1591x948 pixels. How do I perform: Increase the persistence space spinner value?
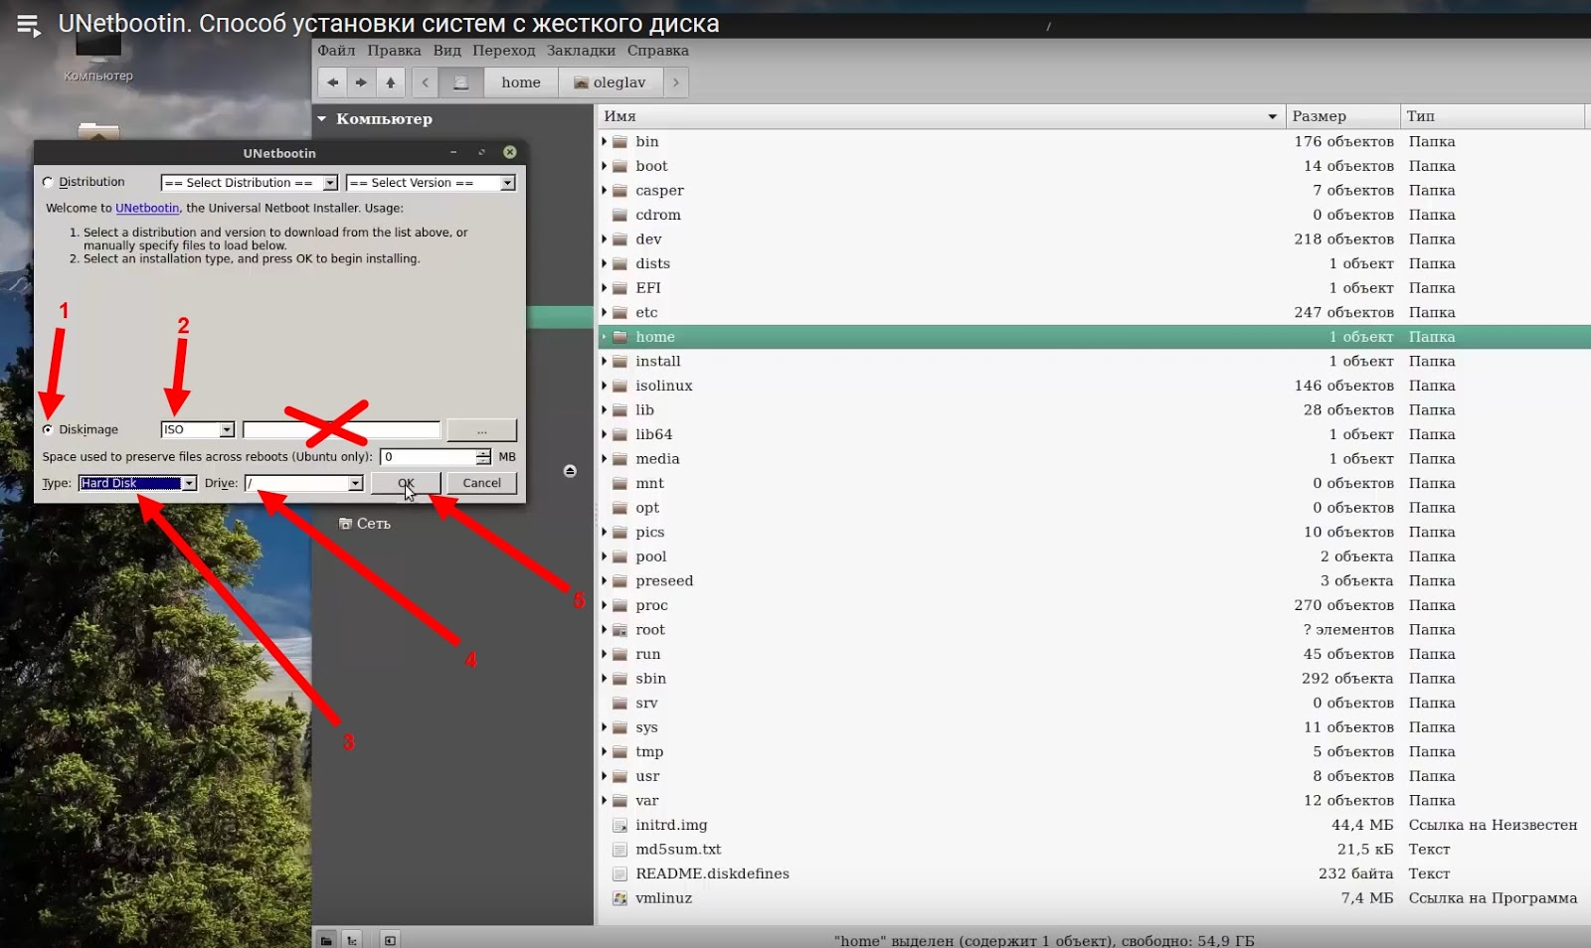click(483, 453)
